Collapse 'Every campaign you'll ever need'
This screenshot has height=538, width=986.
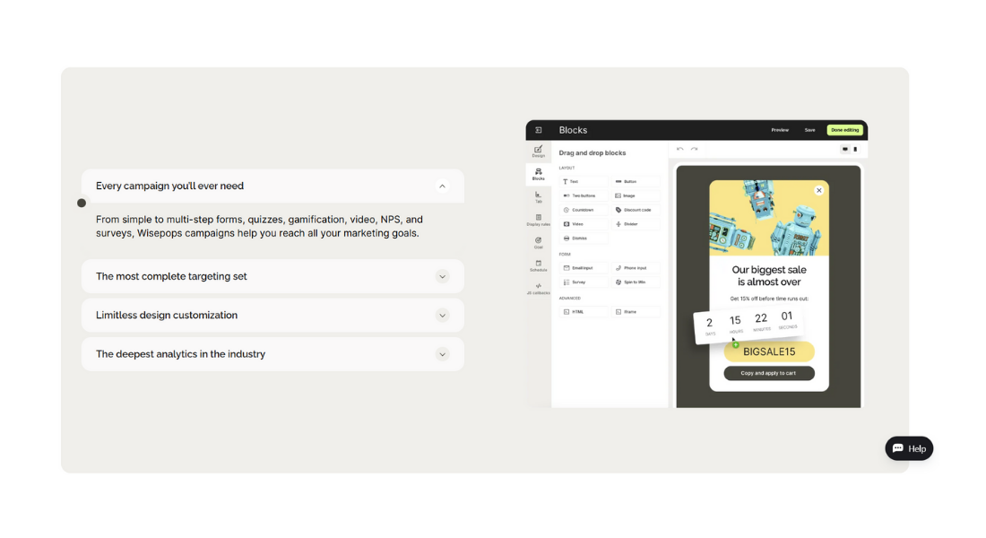[442, 187]
